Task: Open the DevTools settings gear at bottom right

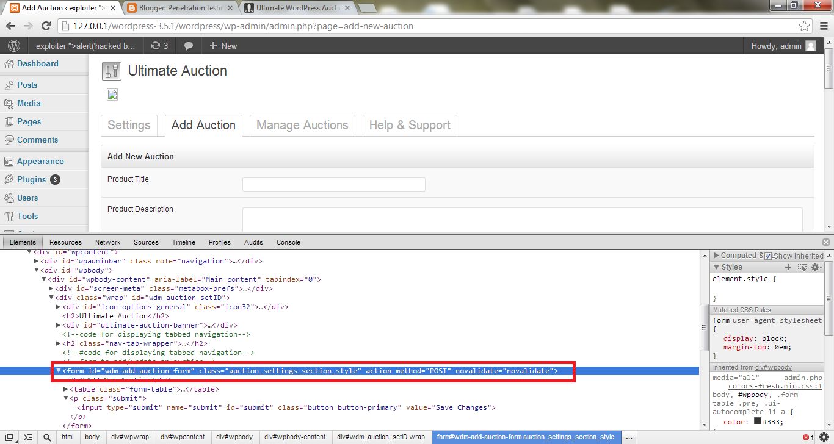Action: [x=824, y=437]
